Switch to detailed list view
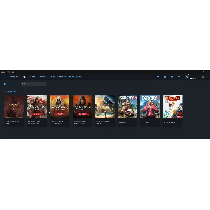210x210 pixels. pos(10,84)
